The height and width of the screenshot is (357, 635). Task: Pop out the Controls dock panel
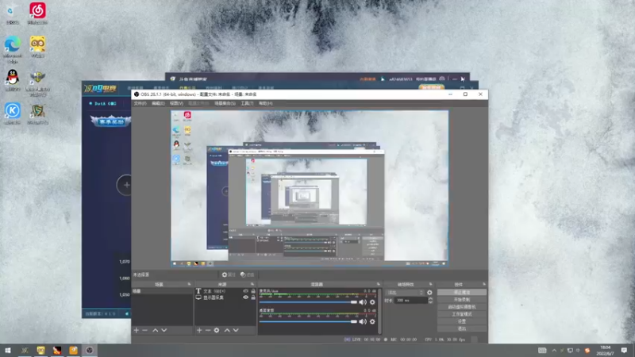click(x=484, y=284)
